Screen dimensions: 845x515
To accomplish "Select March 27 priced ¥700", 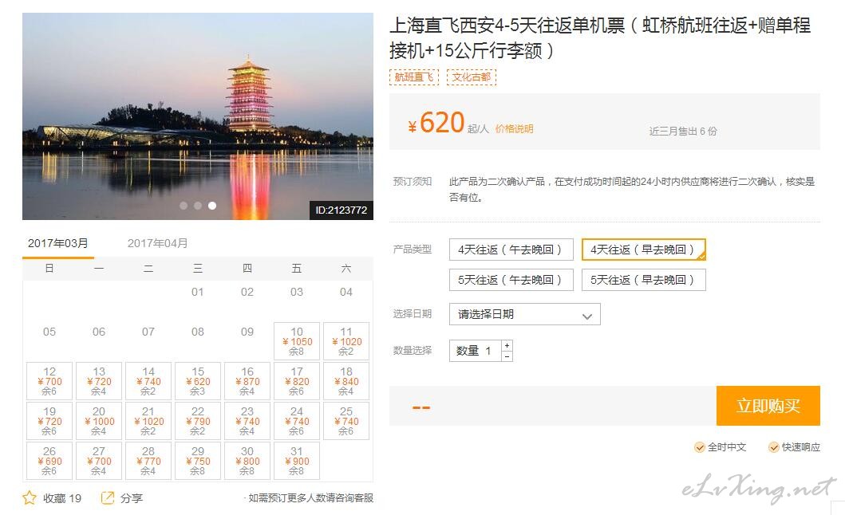I will (x=99, y=461).
